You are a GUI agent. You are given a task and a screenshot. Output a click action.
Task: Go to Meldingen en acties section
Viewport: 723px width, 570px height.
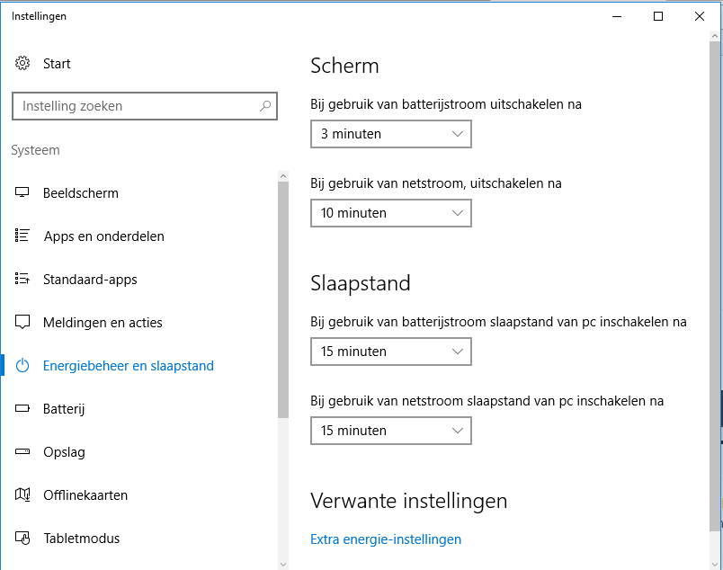[x=103, y=323]
